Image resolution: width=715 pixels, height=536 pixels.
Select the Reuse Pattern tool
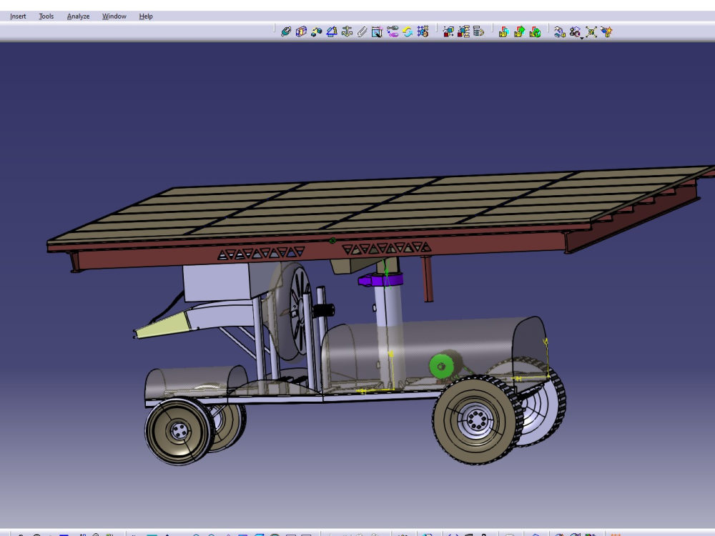click(x=423, y=31)
